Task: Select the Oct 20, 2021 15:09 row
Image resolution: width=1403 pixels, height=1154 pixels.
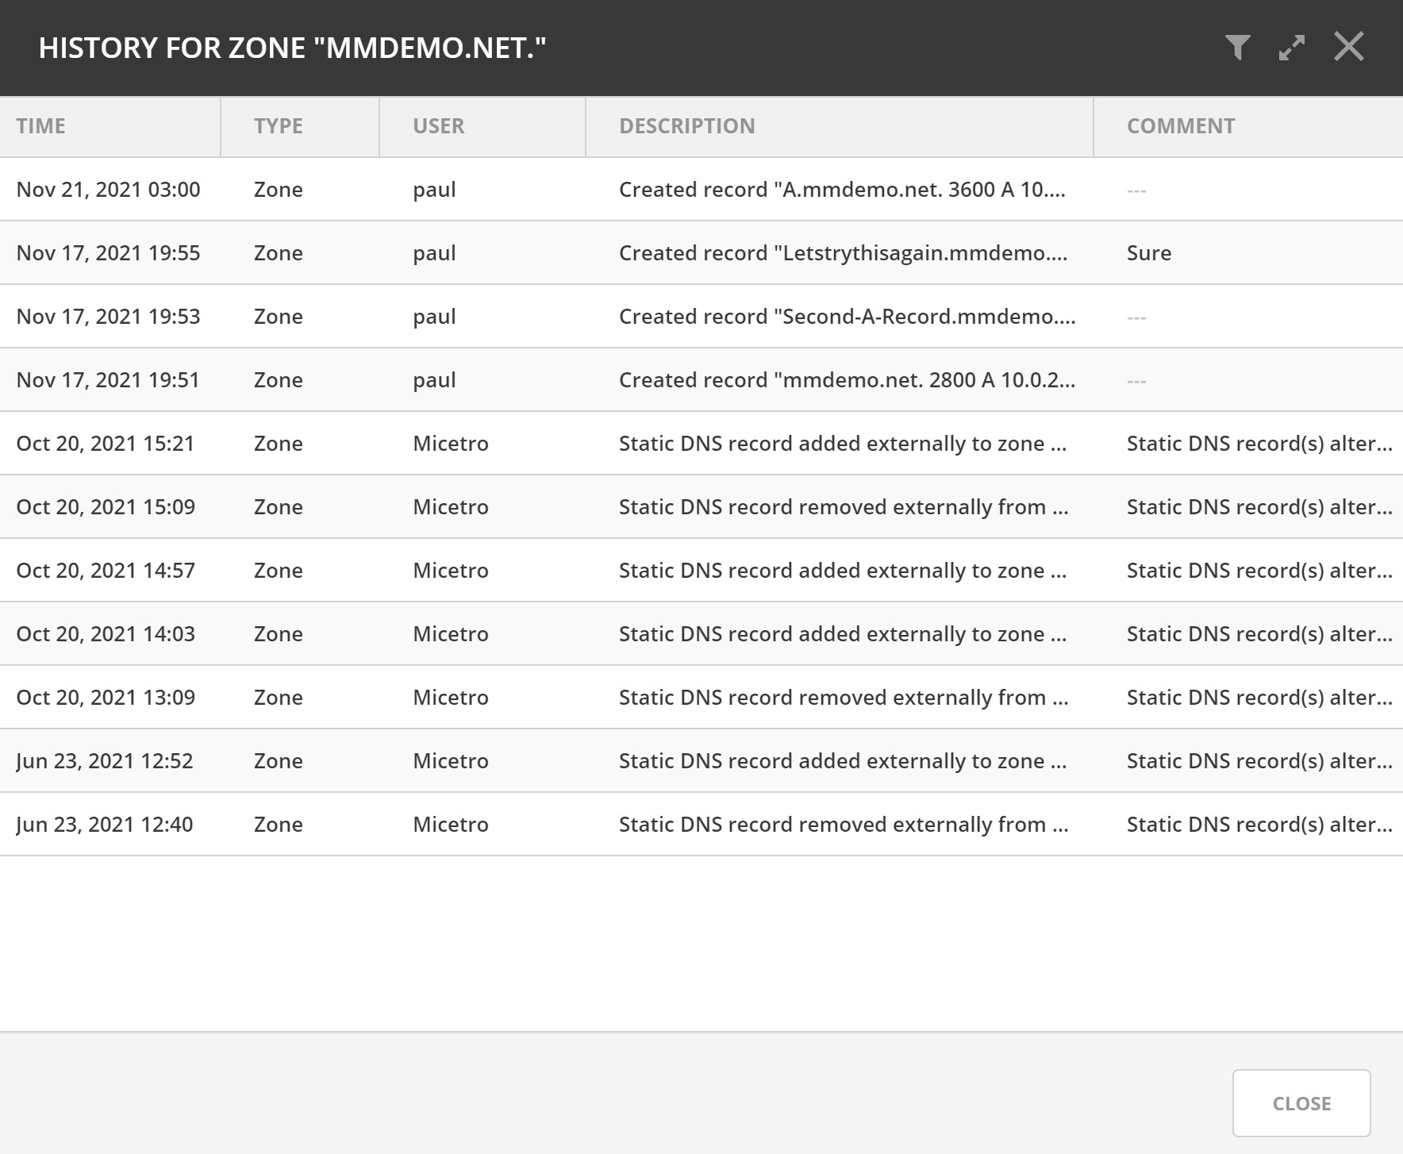Action: pos(106,507)
